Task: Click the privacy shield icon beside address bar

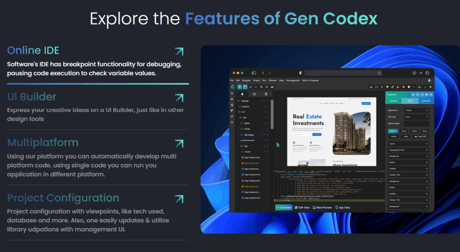Action: pos(301,73)
